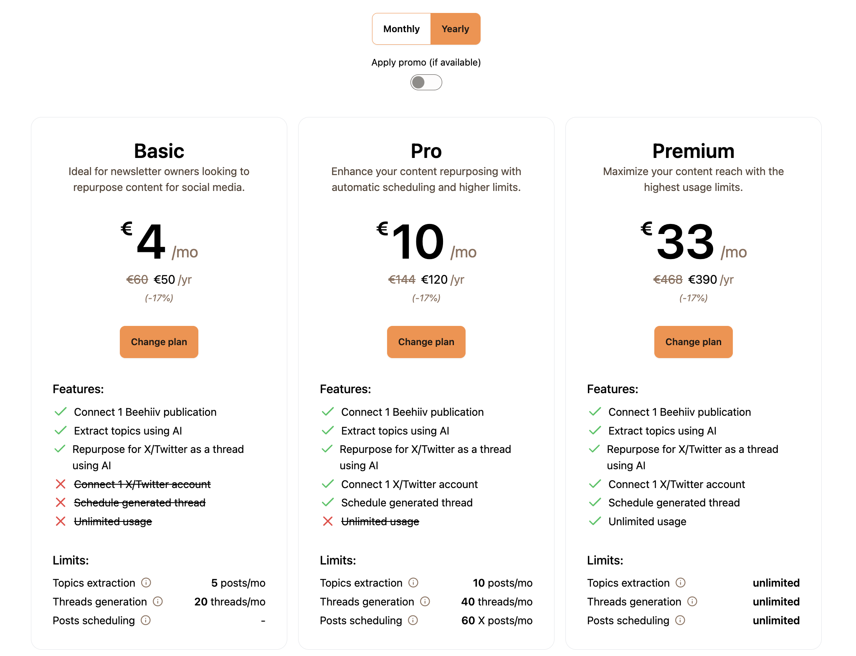
Task: Click red cross beside Basic Unlimited usage
Action: [x=61, y=521]
